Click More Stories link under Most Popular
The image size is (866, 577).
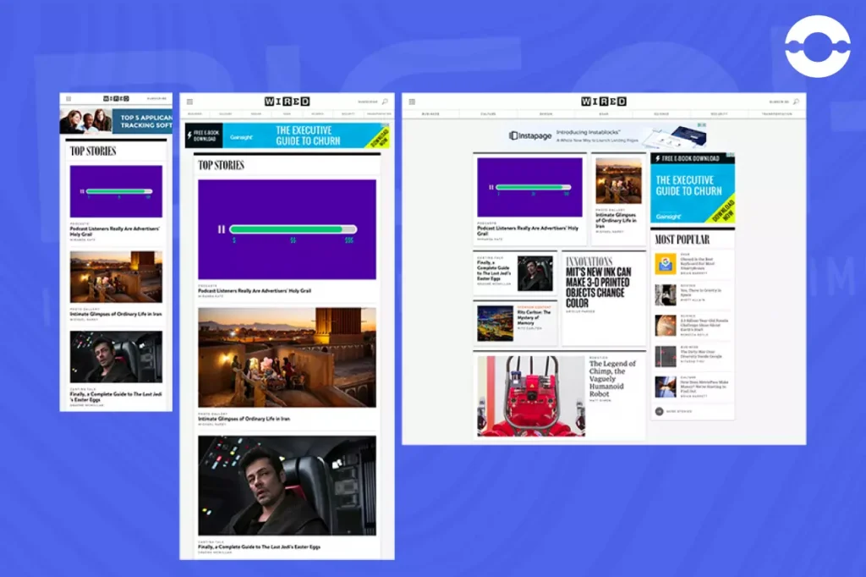[x=679, y=411]
